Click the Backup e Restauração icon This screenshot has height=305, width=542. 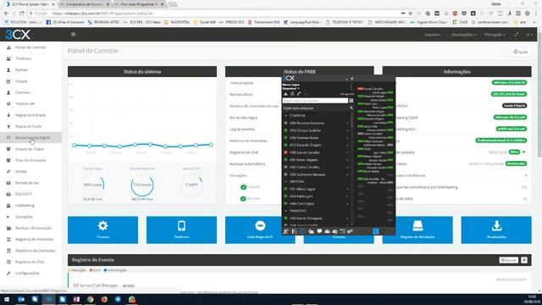[8, 228]
